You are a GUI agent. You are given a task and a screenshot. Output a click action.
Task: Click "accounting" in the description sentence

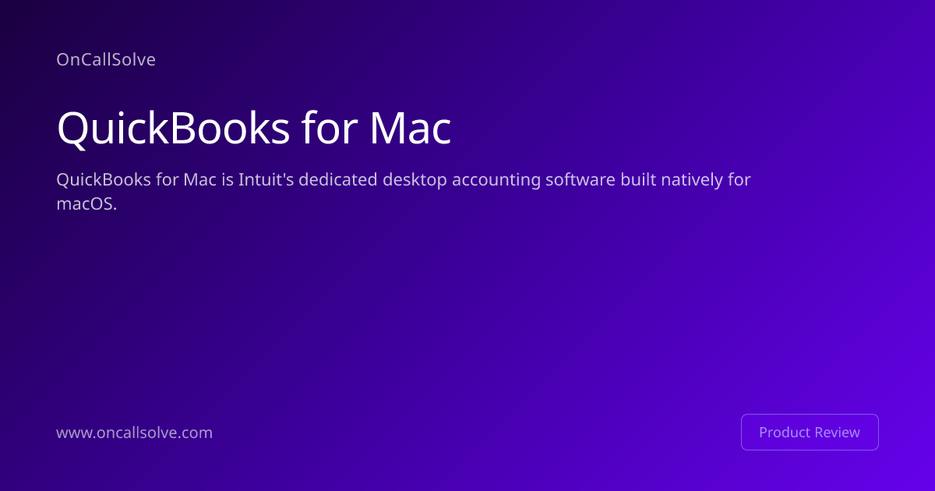click(496, 180)
